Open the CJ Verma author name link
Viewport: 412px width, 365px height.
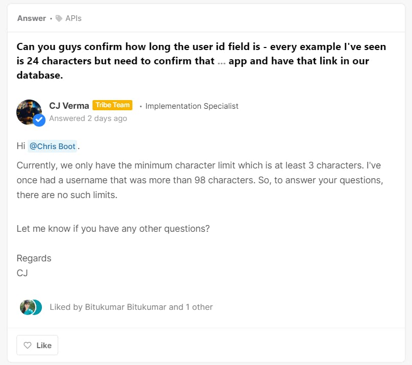click(69, 106)
